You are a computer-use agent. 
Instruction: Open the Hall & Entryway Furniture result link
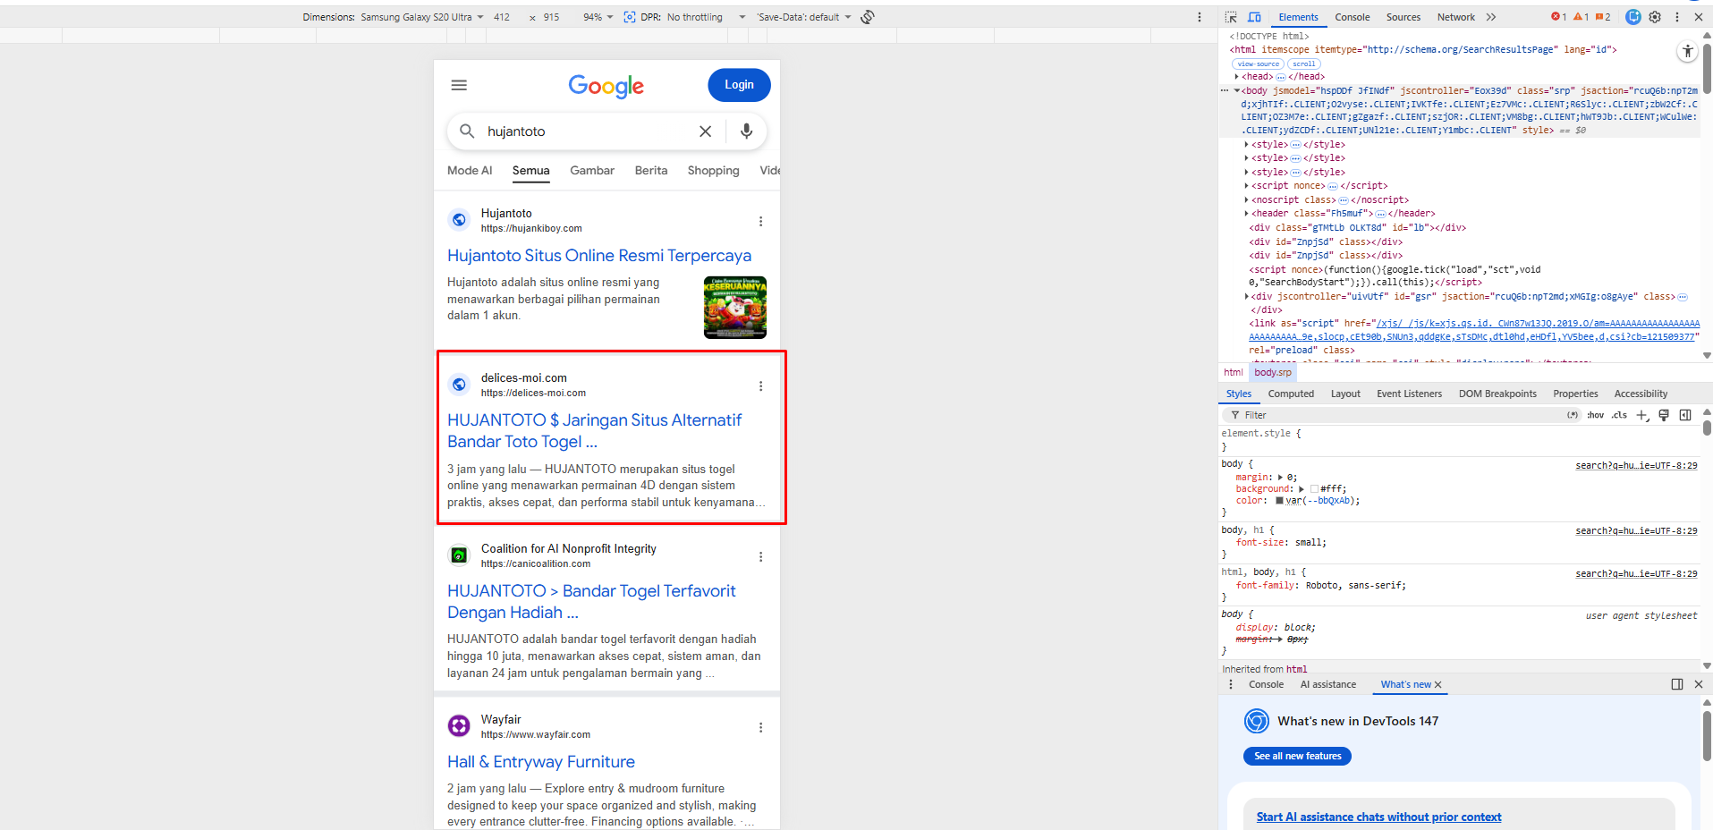coord(541,762)
